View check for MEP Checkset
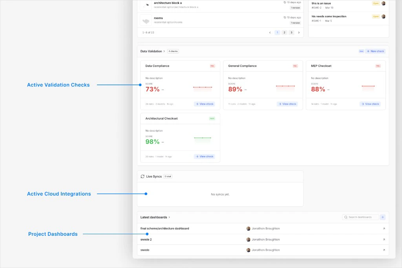The height and width of the screenshot is (268, 402). click(370, 104)
